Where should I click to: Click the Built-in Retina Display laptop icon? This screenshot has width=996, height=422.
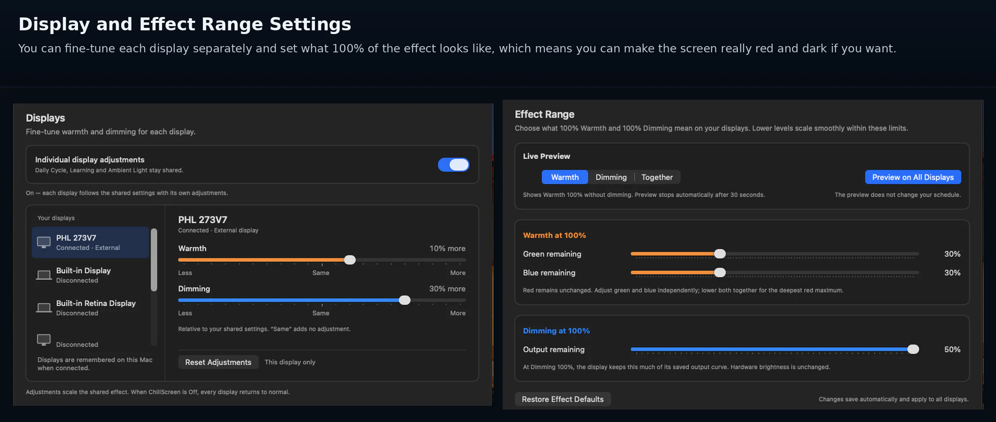tap(44, 308)
